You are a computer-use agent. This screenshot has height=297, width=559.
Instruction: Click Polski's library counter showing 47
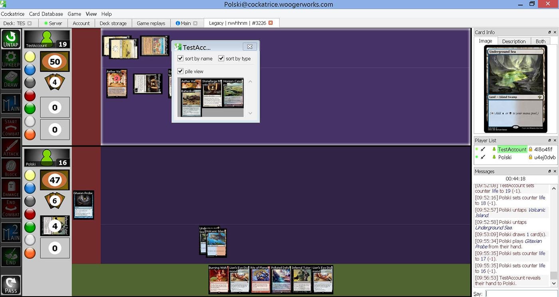click(x=55, y=180)
